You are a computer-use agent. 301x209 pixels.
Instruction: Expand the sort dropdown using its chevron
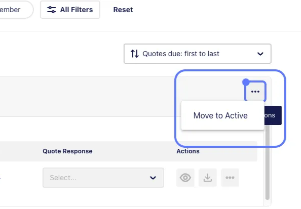tap(260, 54)
